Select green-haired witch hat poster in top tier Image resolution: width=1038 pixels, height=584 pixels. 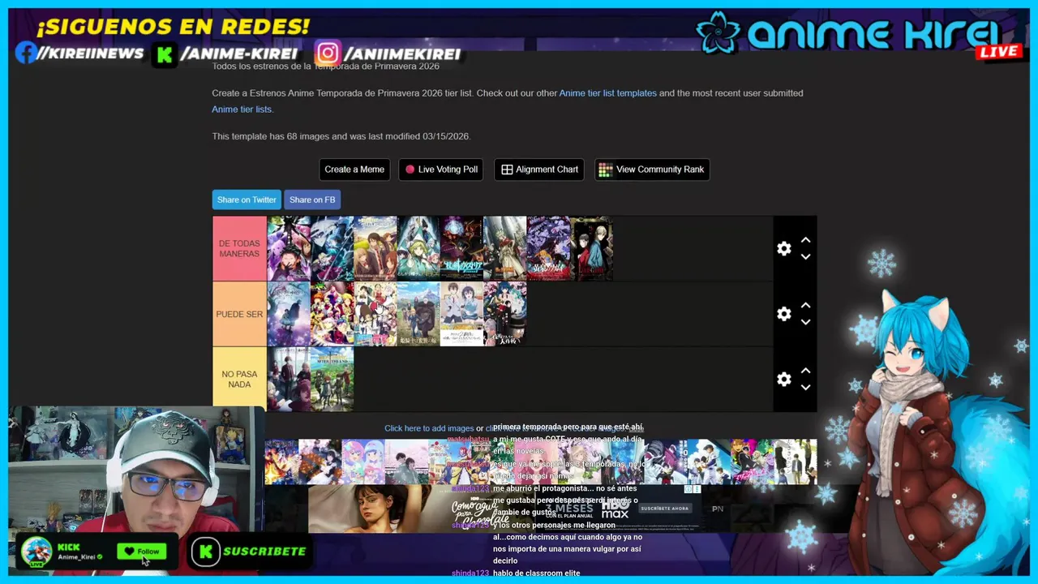[418, 249]
